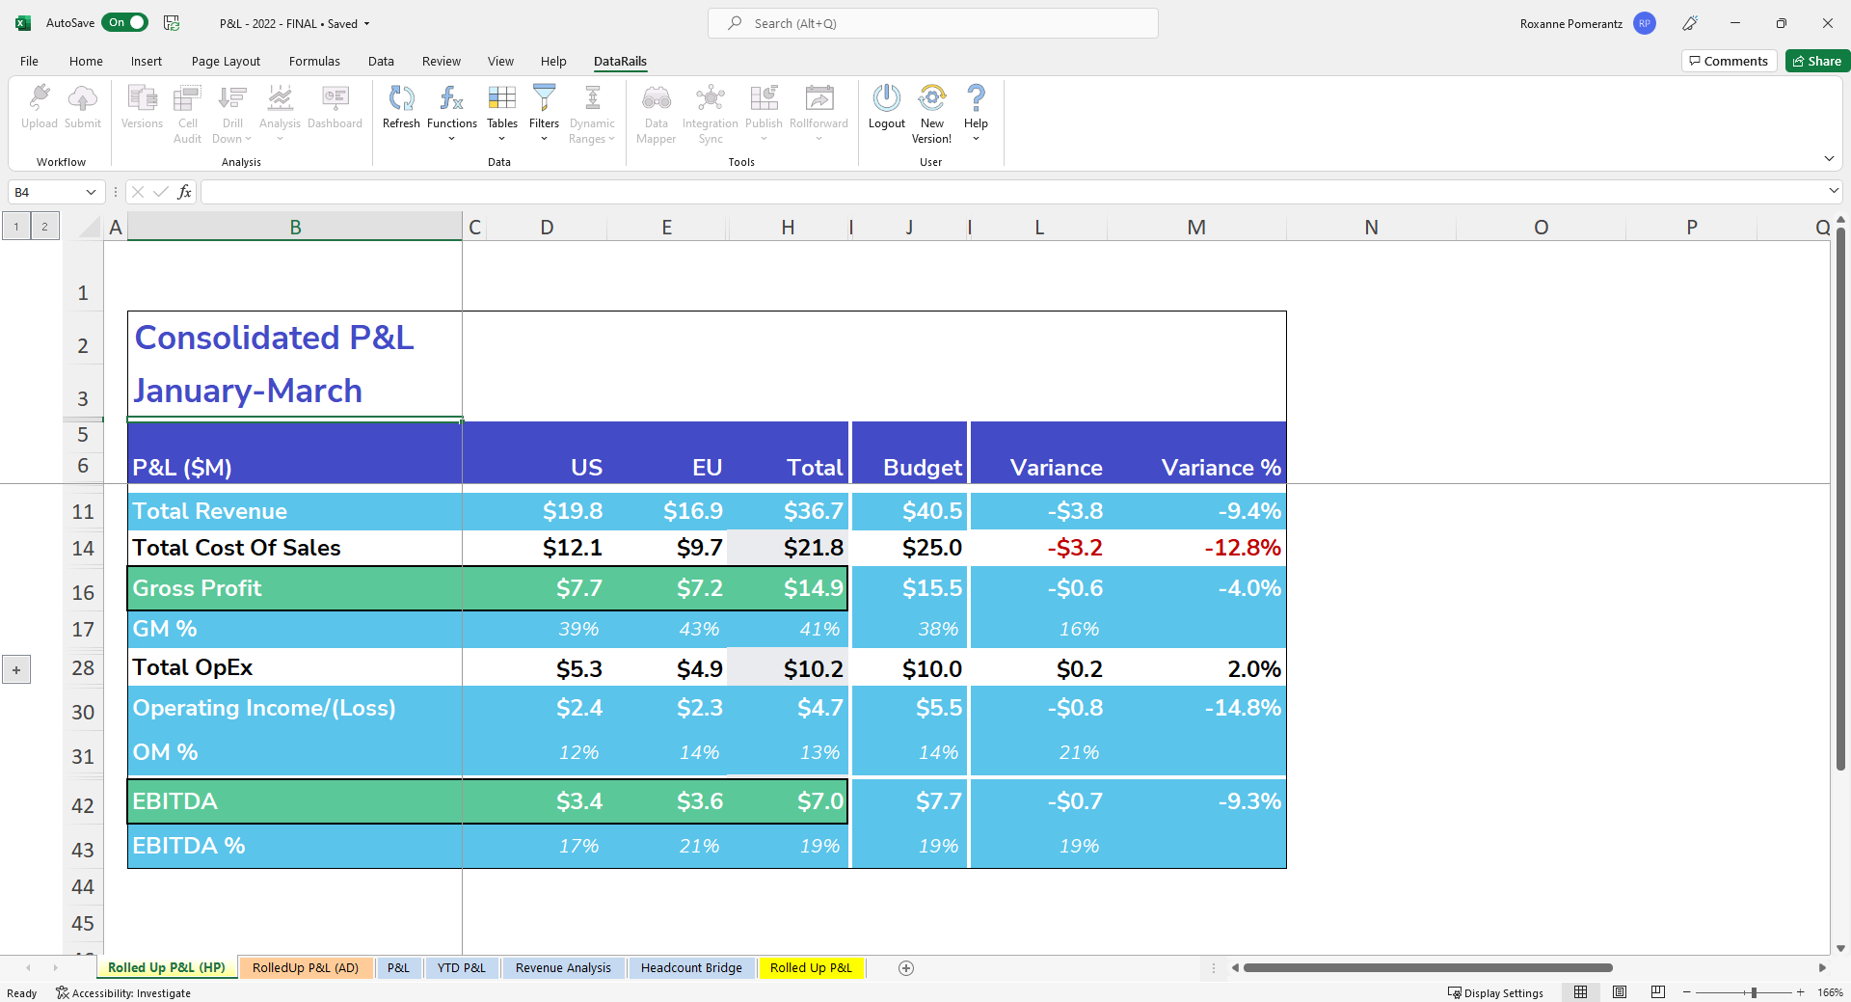Expand row groups with the plus button
Viewport: 1851px width, 1002px height.
pos(15,668)
